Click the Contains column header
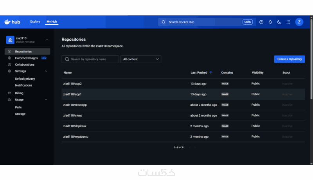 [x=227, y=73]
